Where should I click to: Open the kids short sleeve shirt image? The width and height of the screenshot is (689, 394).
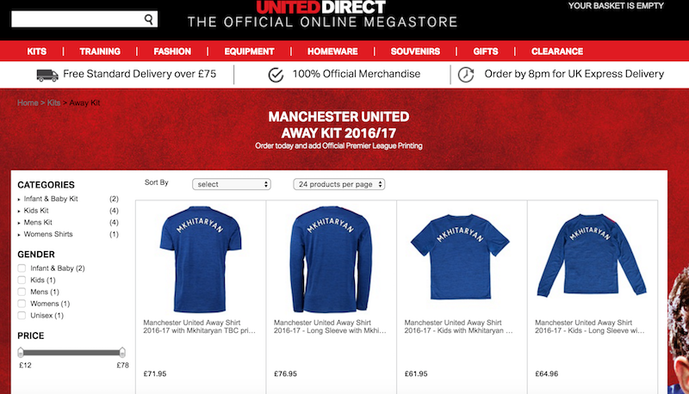pos(460,256)
